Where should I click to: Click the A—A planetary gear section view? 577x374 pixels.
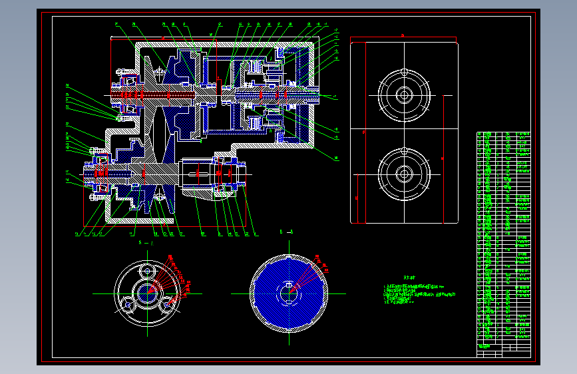click(147, 293)
